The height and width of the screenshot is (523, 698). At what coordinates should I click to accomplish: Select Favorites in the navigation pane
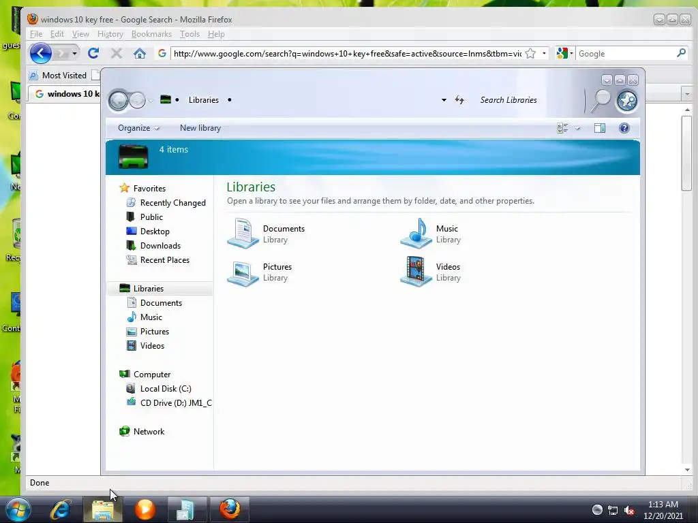(149, 189)
